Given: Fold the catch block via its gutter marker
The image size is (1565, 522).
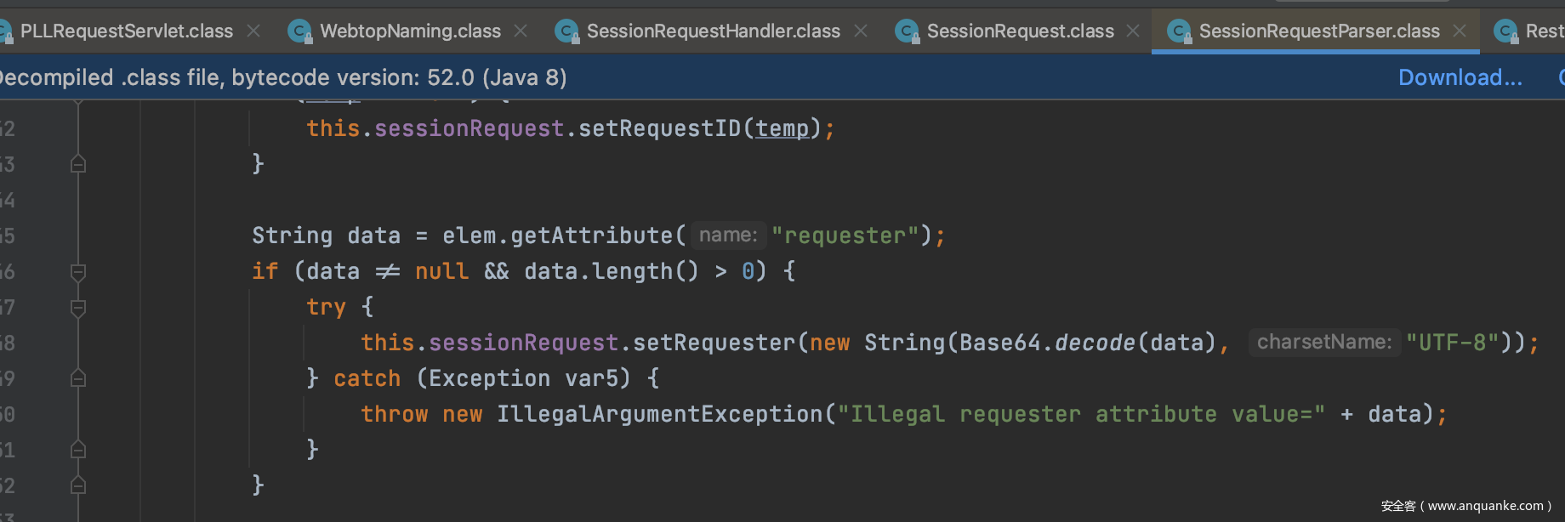Looking at the screenshot, I should 78,378.
